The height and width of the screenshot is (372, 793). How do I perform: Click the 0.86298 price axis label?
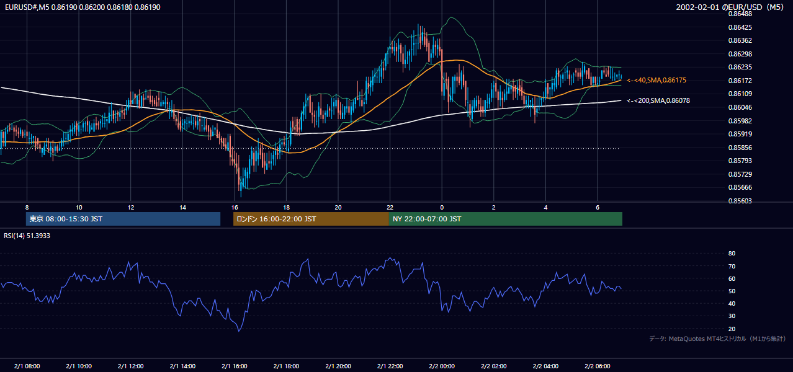tap(740, 54)
